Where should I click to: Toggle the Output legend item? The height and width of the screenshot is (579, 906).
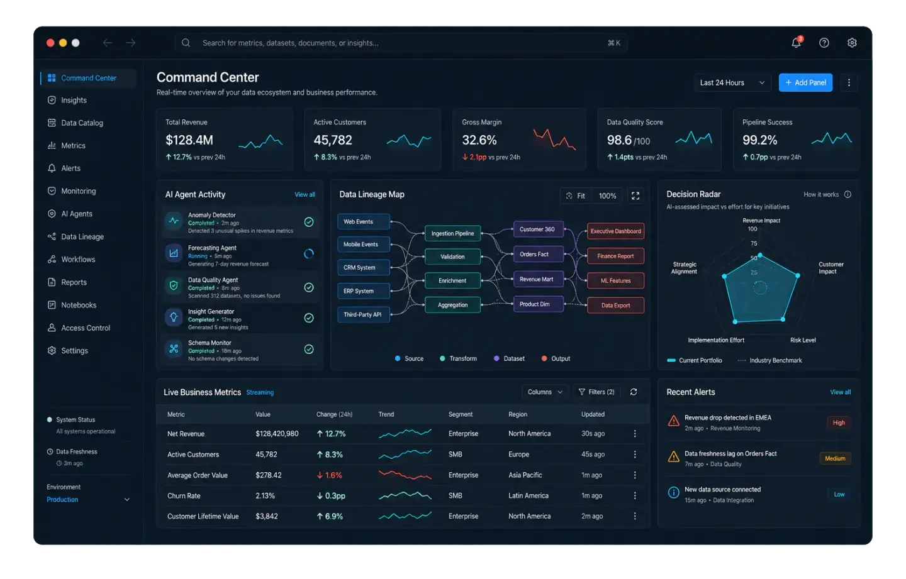(556, 359)
